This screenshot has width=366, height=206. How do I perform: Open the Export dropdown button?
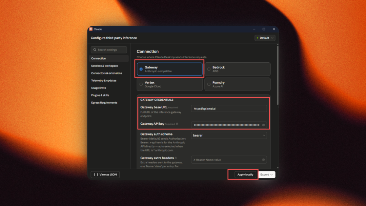[267, 174]
